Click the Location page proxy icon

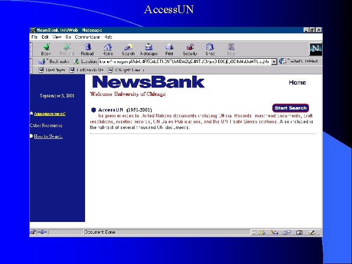(x=76, y=61)
